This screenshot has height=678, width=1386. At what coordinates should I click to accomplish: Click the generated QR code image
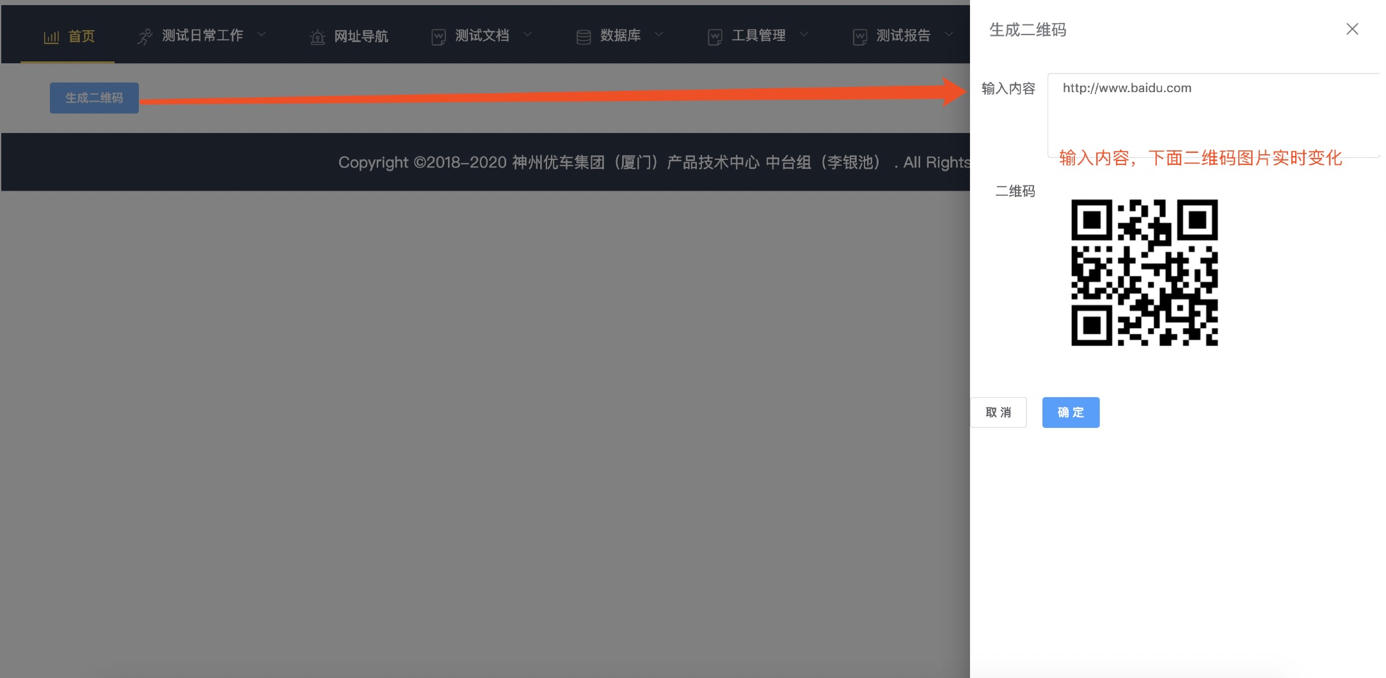point(1143,272)
